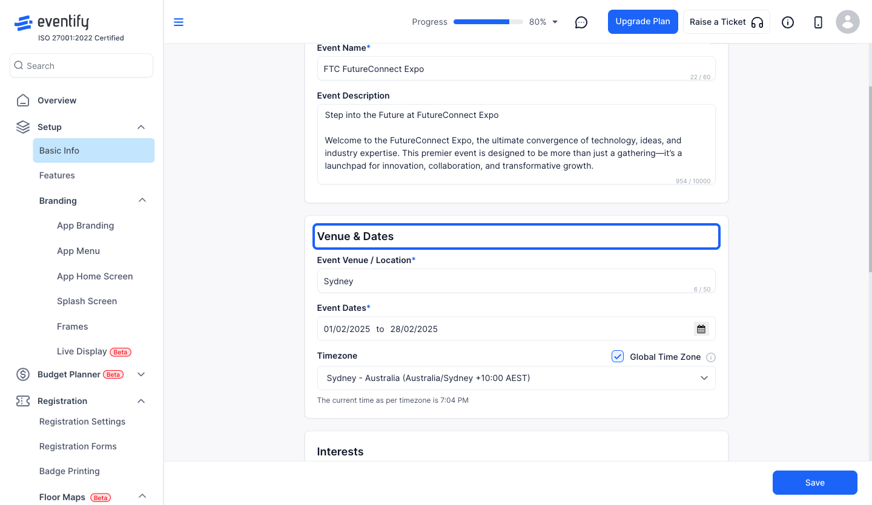Click the Upgrade Plan button

[x=643, y=22]
